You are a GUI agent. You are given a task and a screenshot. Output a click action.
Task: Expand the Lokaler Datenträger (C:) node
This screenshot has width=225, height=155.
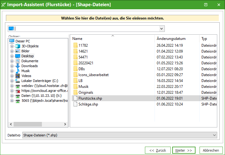pyautogui.click(x=12, y=81)
